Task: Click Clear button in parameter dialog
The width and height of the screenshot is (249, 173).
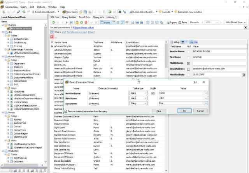Action: pos(159,111)
